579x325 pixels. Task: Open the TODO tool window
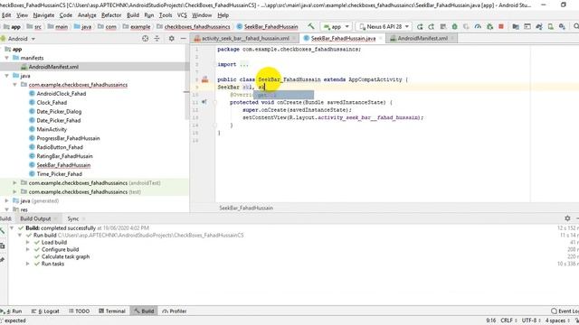tap(79, 311)
